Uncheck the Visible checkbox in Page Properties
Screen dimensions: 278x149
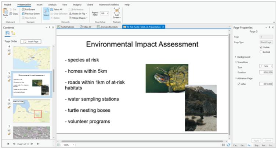(261, 47)
